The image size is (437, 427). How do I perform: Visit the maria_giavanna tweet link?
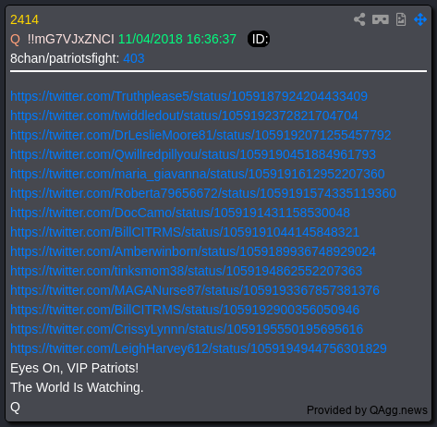[198, 174]
